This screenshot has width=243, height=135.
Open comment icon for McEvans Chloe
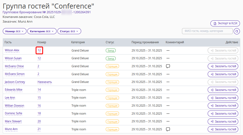click(x=168, y=66)
